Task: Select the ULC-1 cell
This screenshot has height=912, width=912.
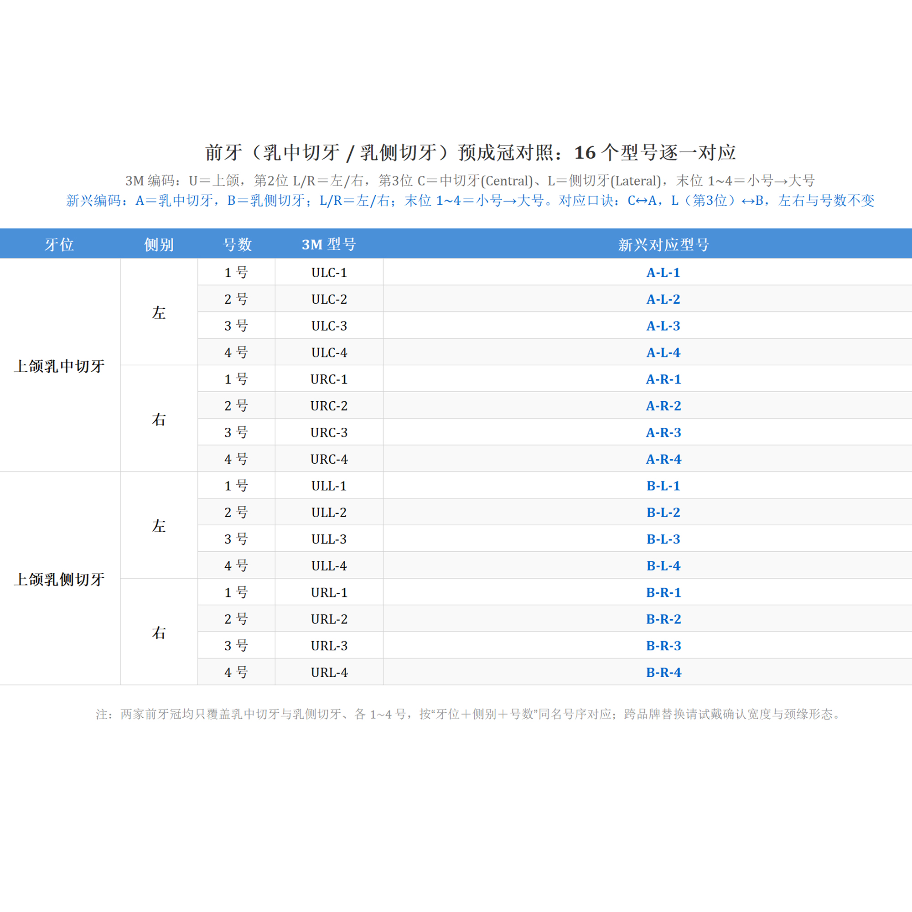Action: click(329, 272)
